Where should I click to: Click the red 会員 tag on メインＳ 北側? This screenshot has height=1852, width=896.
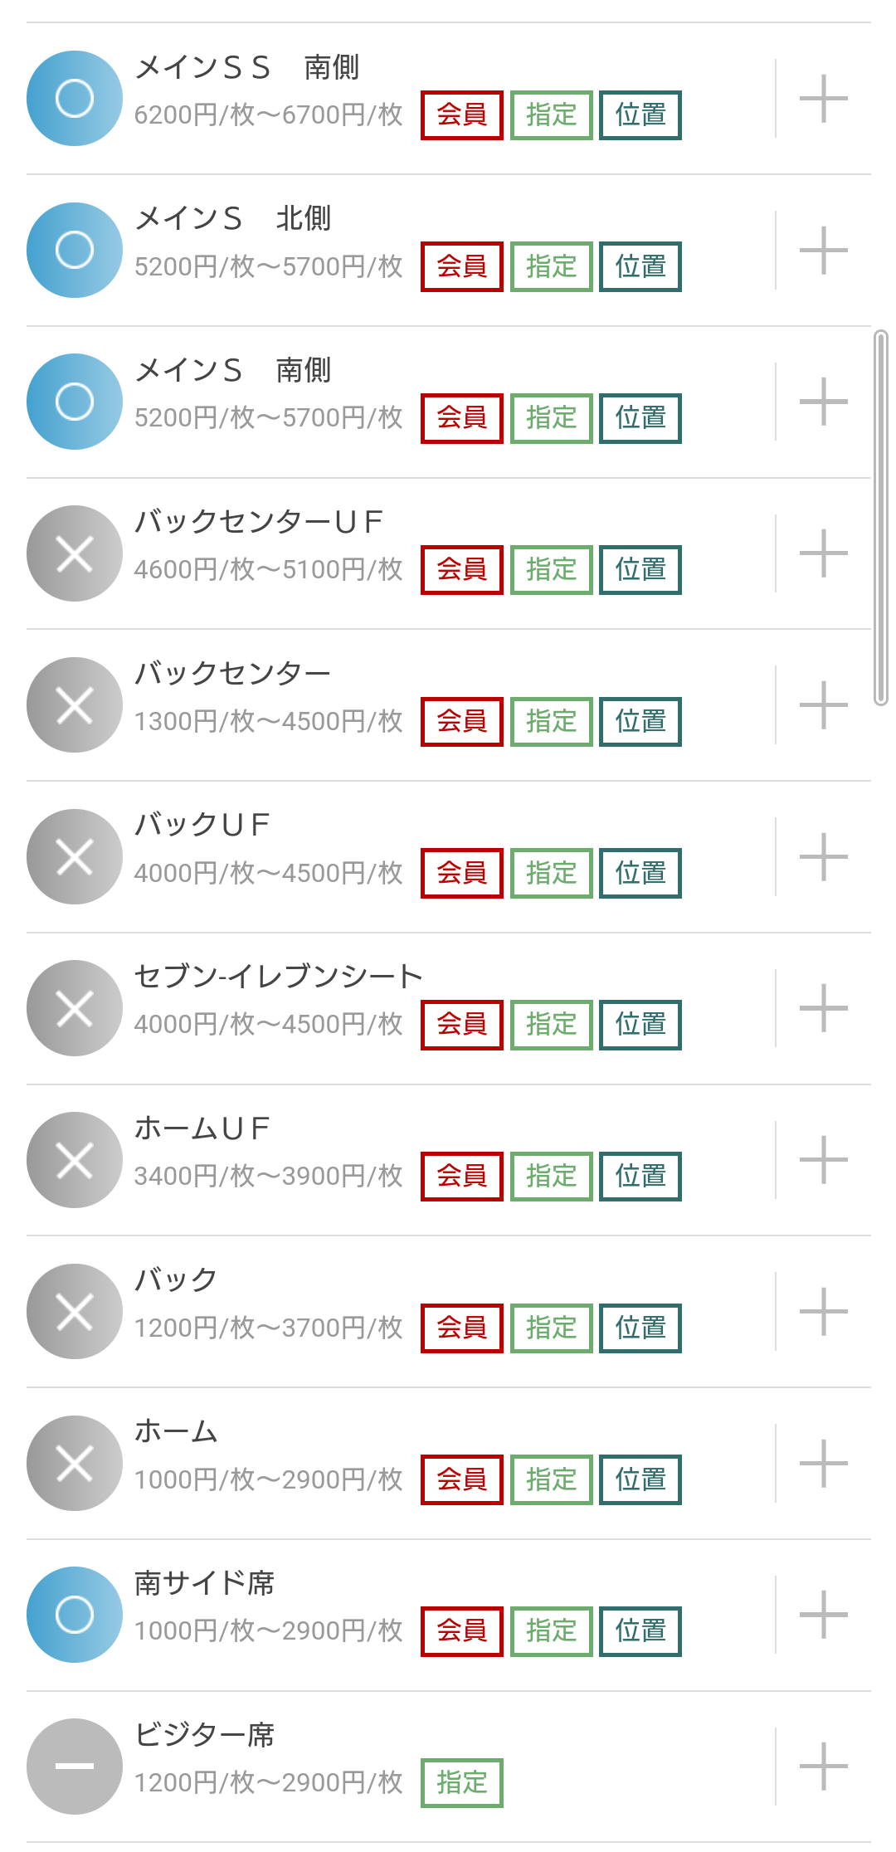462,266
